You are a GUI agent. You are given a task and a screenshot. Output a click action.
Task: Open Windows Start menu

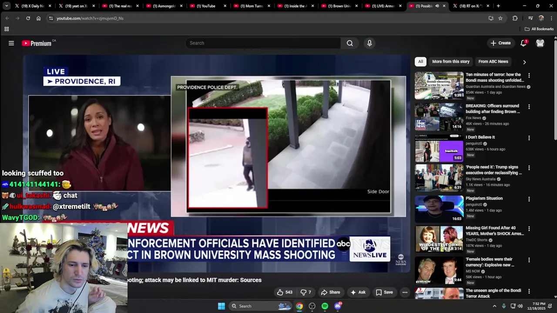(x=221, y=306)
